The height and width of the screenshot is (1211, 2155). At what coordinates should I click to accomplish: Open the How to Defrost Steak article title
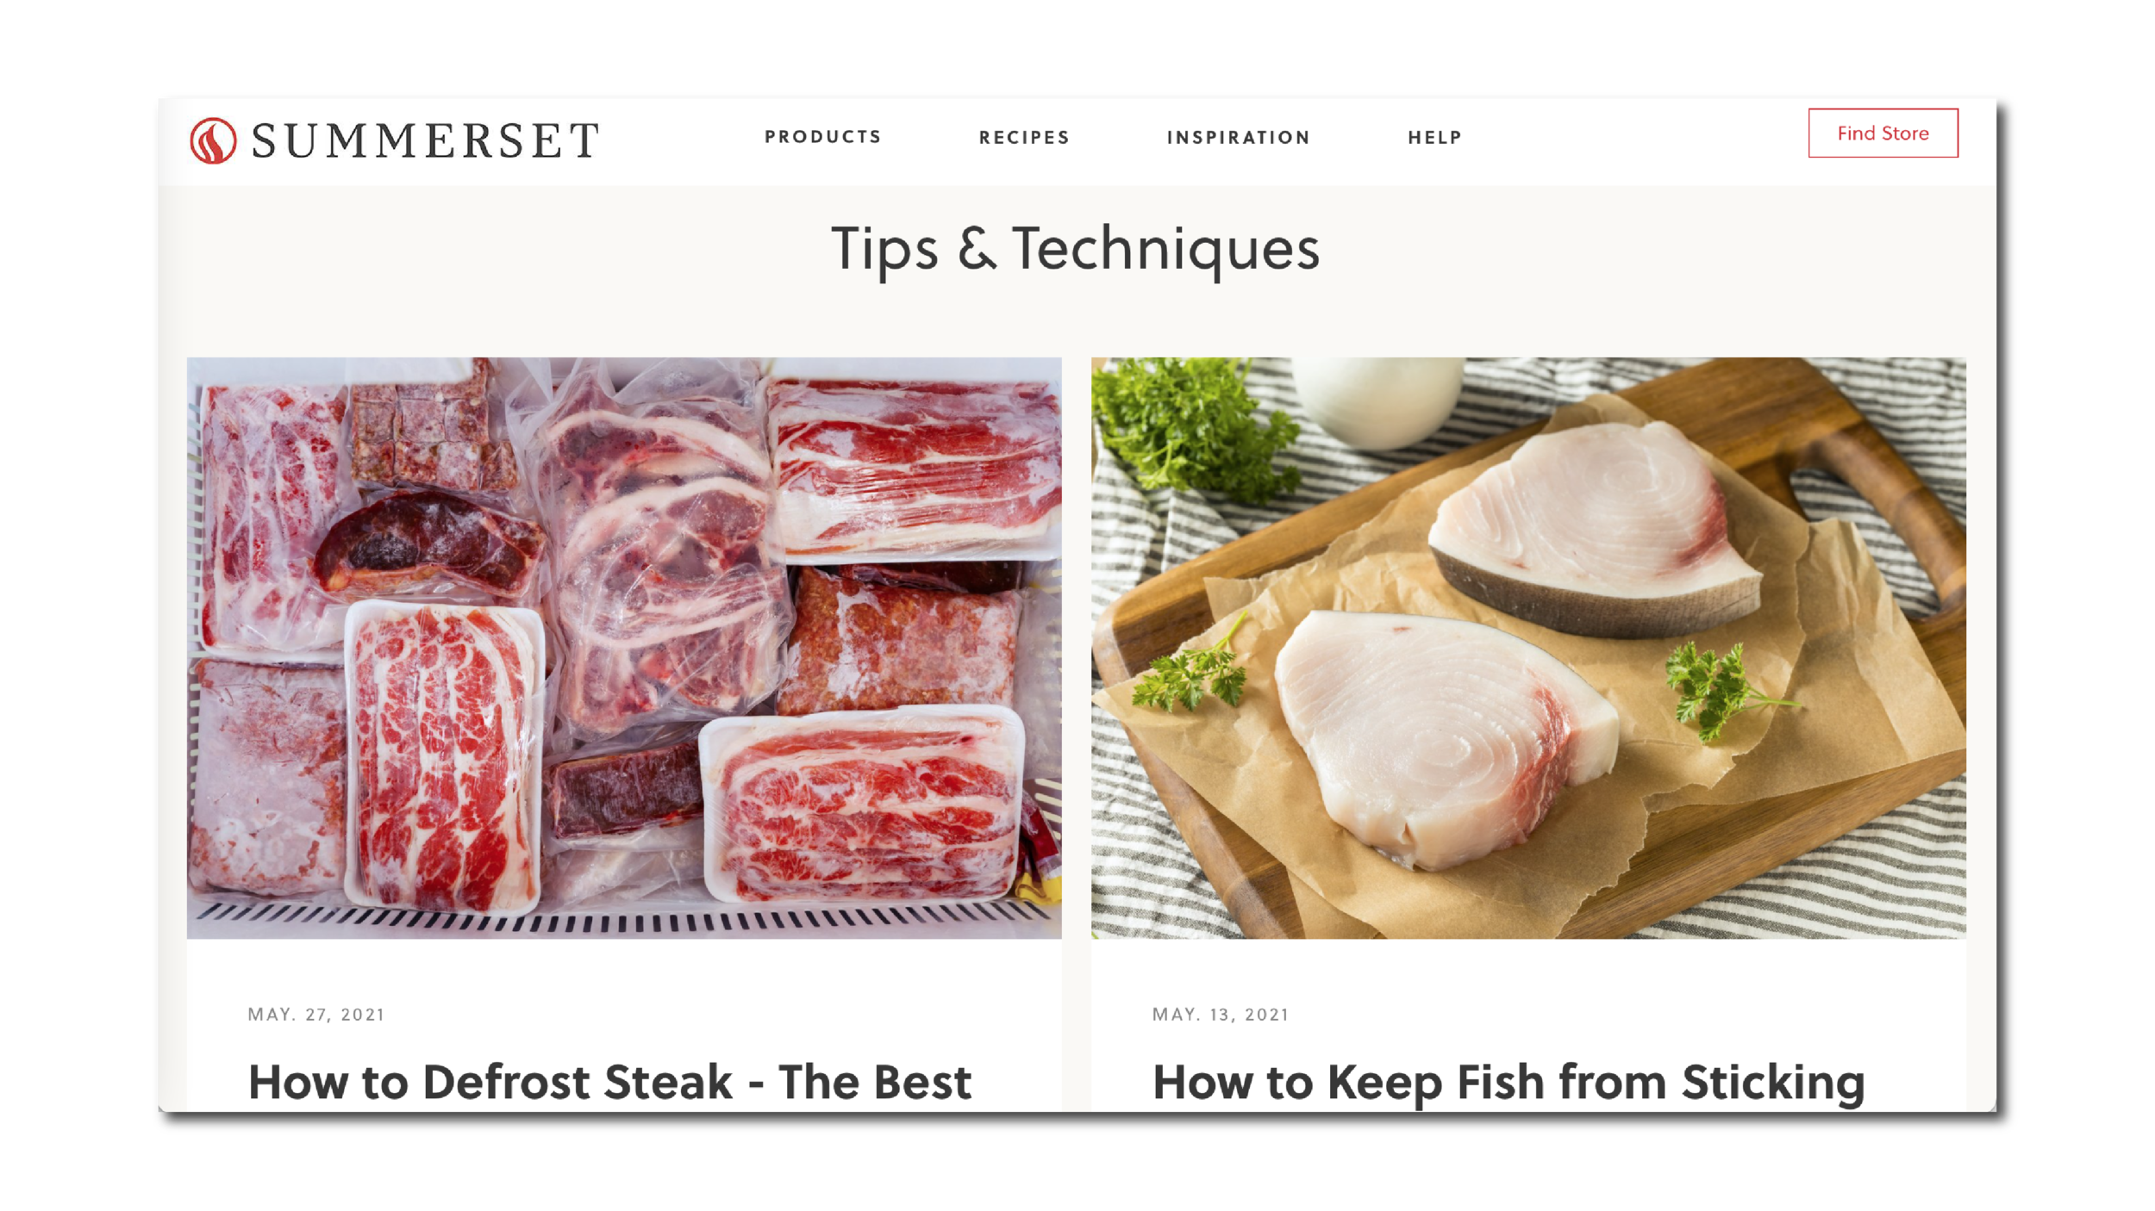click(x=609, y=1083)
